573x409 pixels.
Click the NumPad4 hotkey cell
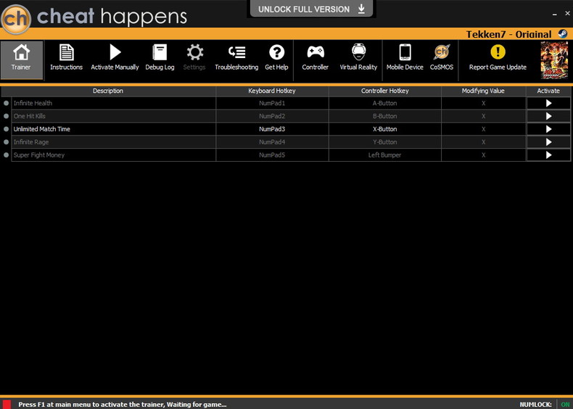click(x=272, y=142)
